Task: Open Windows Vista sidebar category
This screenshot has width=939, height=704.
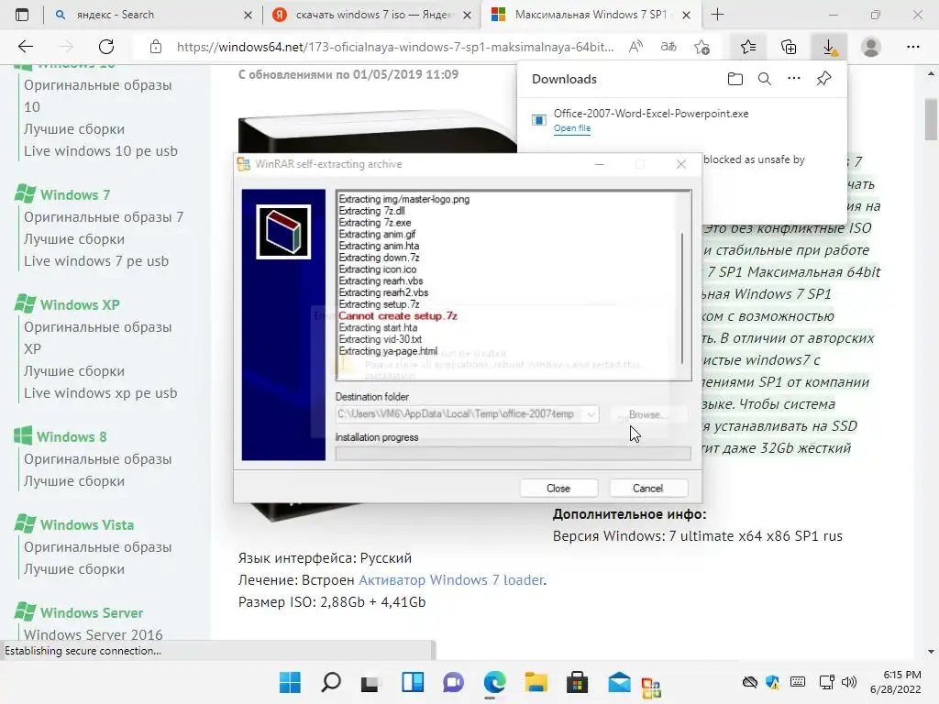Action: click(x=87, y=525)
